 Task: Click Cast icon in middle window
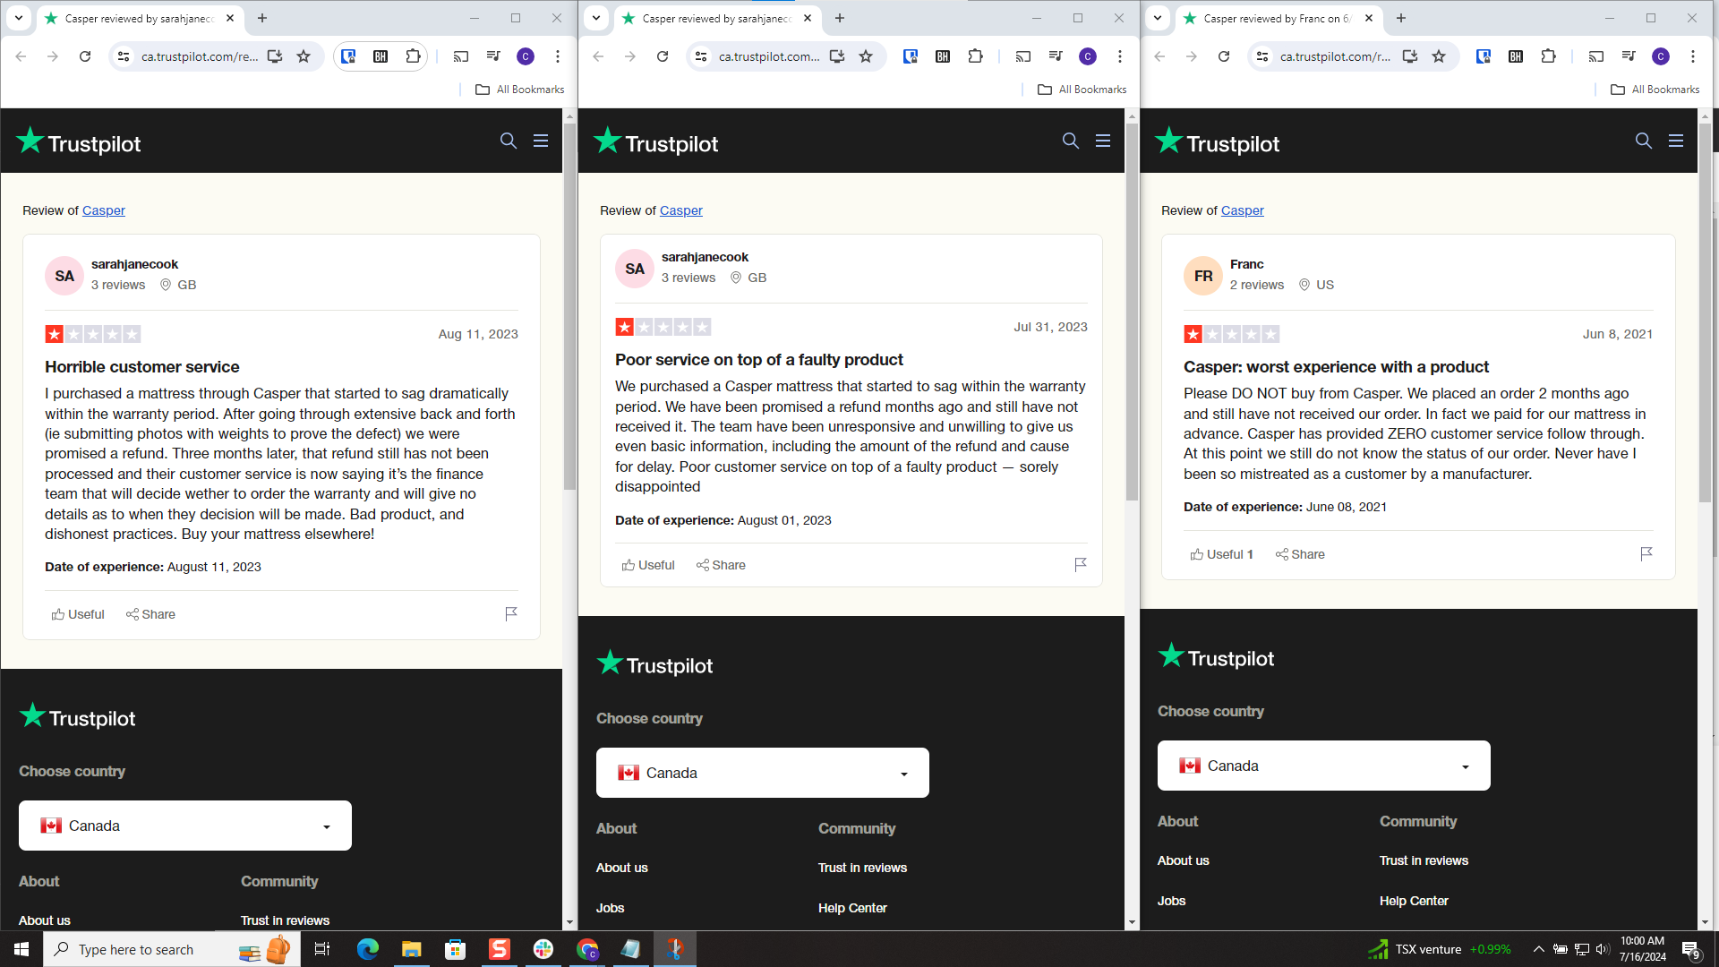[x=1023, y=56]
